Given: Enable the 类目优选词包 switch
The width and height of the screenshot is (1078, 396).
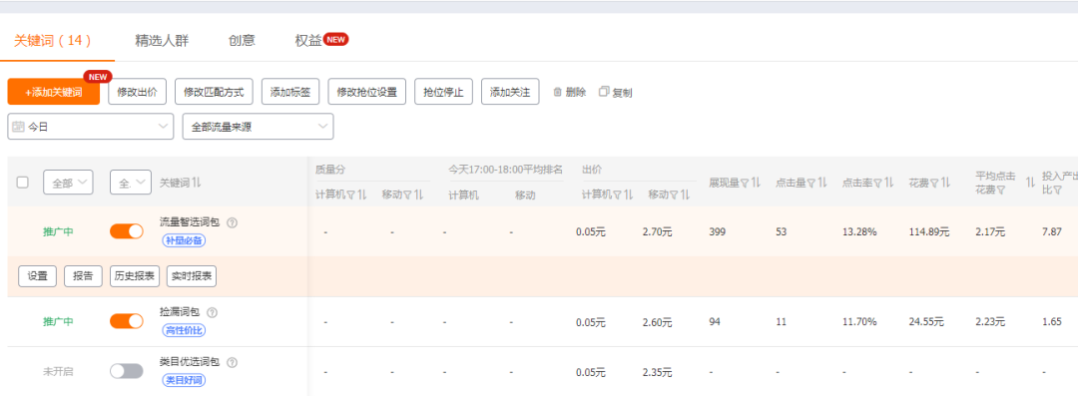Looking at the screenshot, I should tap(127, 371).
